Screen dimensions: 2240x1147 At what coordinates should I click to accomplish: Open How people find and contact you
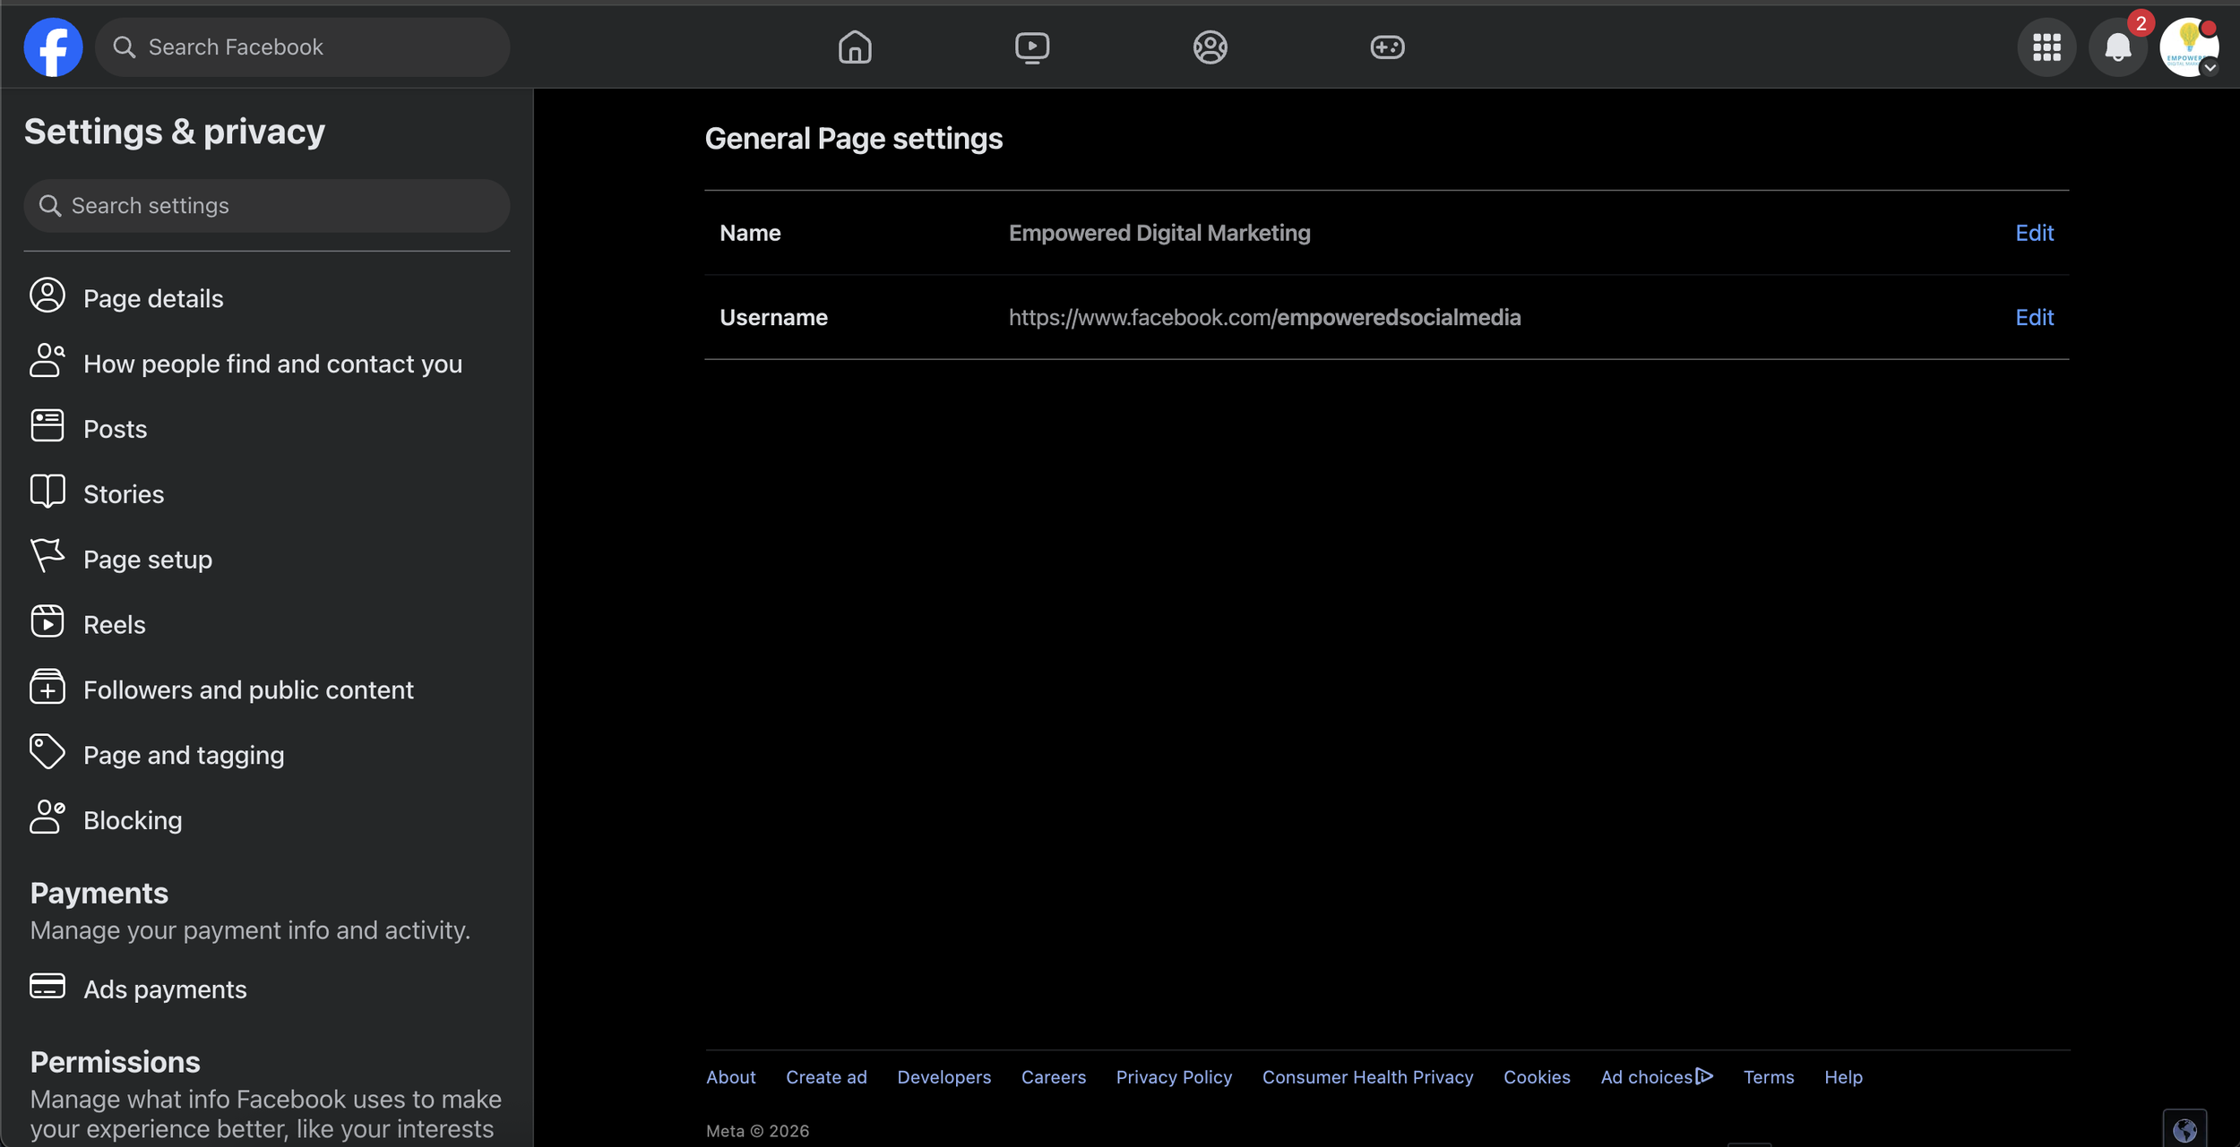tap(272, 364)
